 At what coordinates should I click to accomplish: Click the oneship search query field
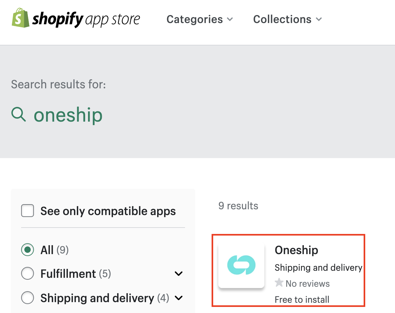click(x=68, y=115)
